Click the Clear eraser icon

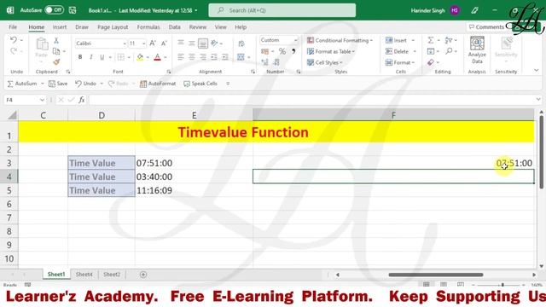[x=431, y=62]
